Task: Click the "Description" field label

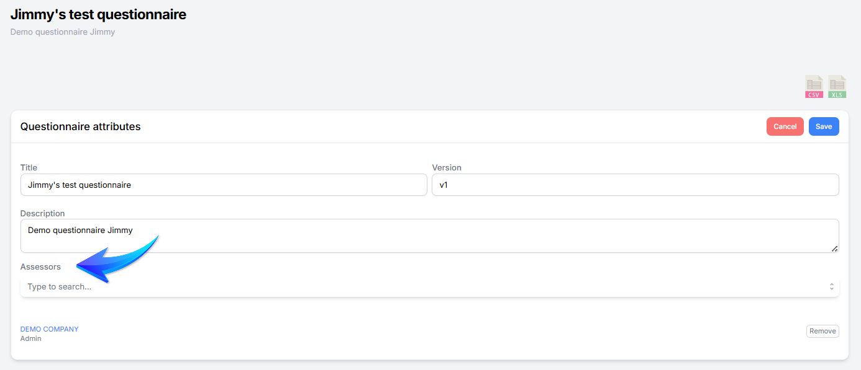Action: 42,213
